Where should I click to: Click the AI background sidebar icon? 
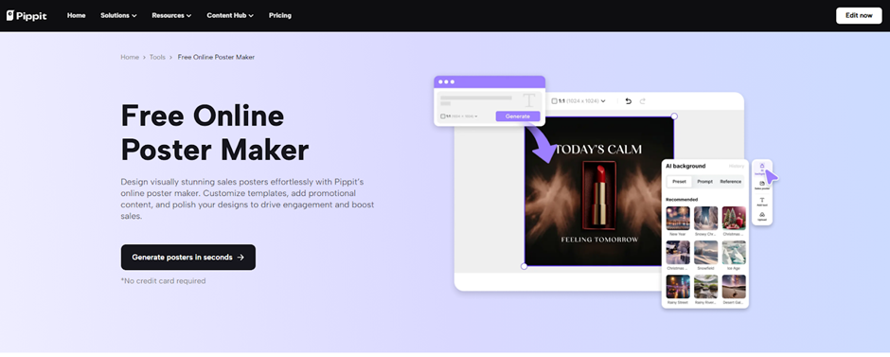(x=762, y=168)
